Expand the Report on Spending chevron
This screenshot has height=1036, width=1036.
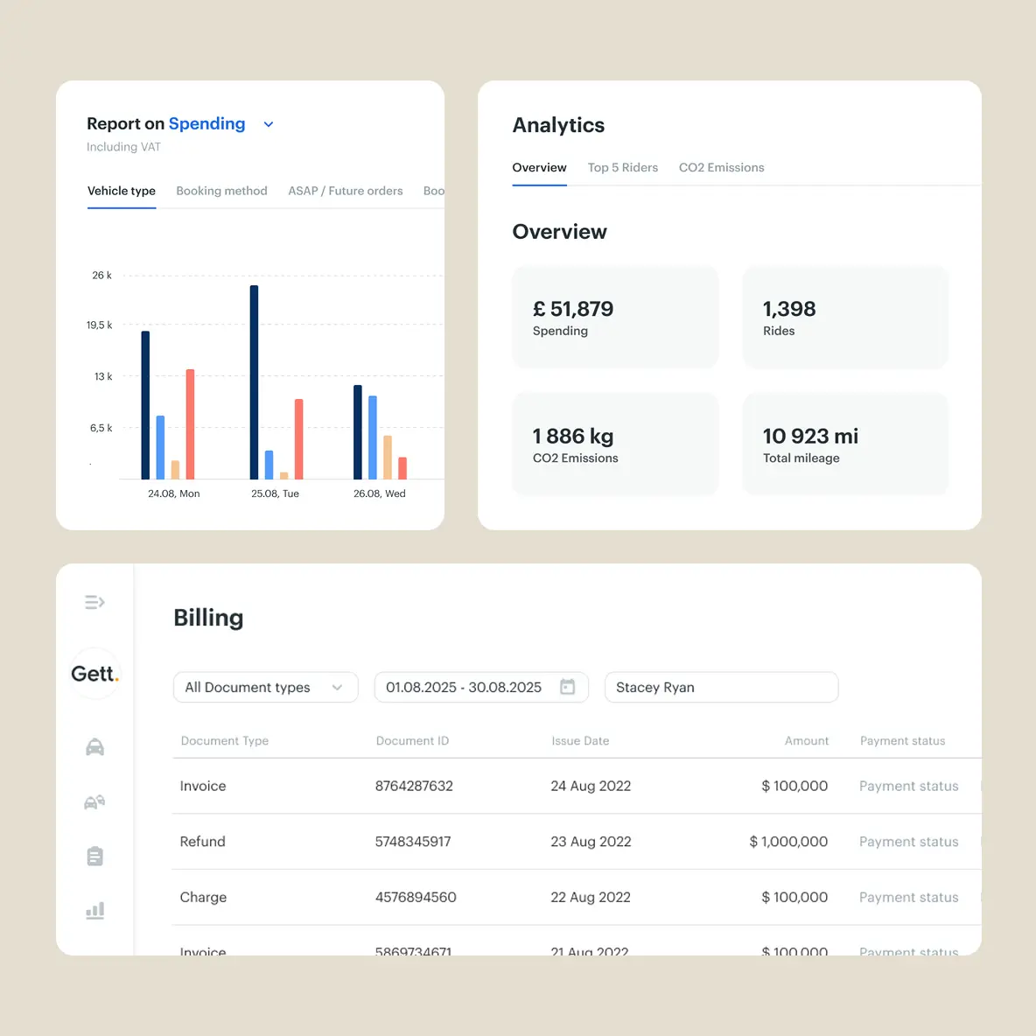[269, 124]
